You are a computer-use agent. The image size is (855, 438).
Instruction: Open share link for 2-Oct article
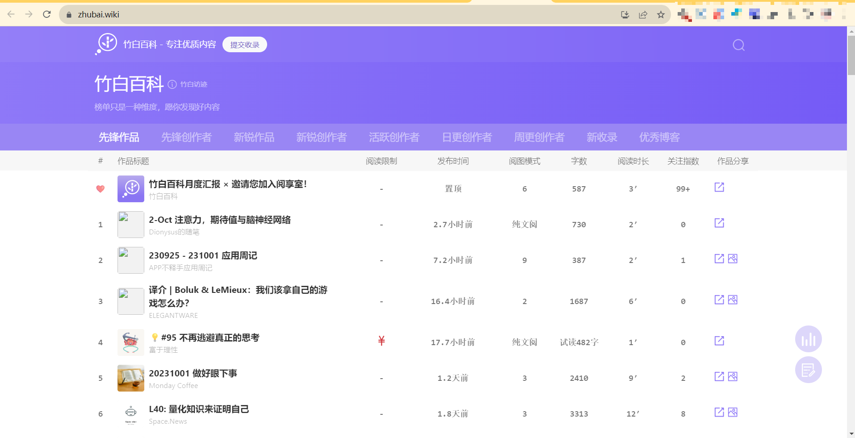pos(719,223)
